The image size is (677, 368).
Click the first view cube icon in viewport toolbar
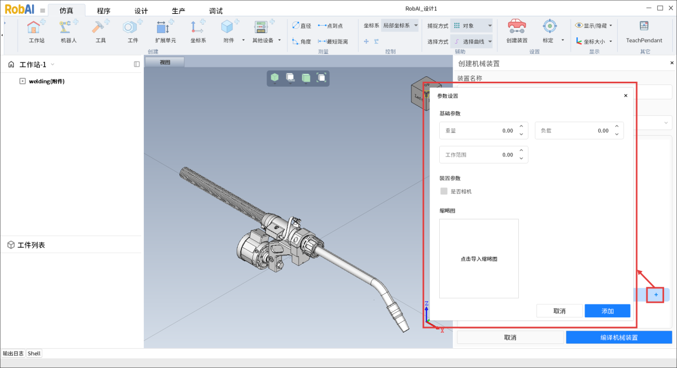point(275,78)
